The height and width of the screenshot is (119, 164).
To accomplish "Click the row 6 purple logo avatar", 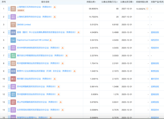I will [x=13, y=48].
